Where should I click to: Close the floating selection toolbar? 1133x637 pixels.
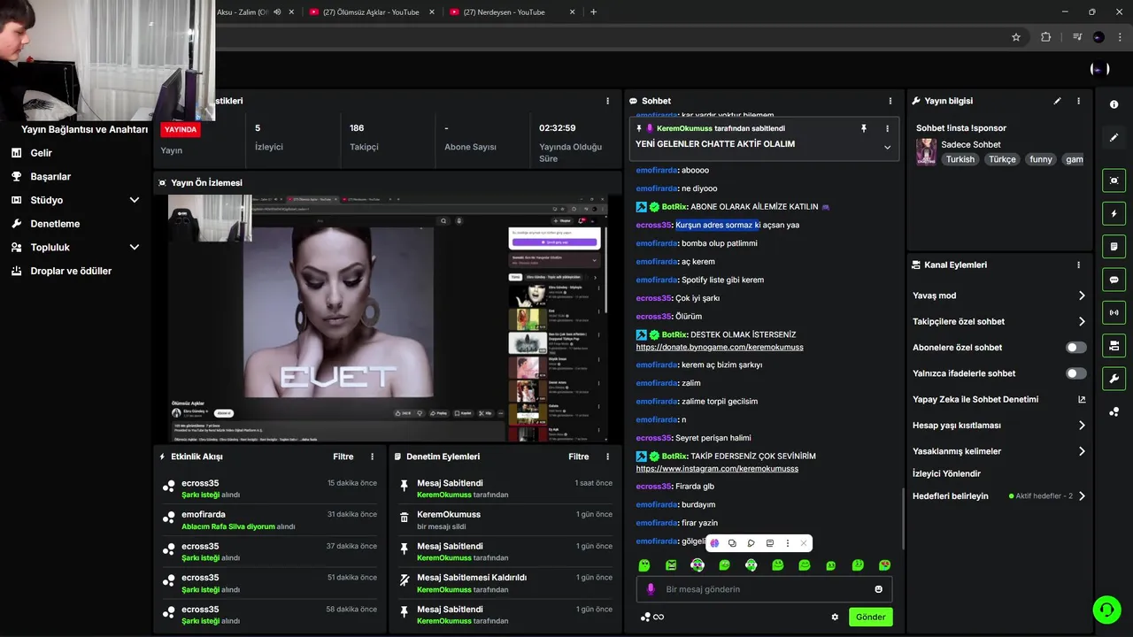tap(803, 543)
